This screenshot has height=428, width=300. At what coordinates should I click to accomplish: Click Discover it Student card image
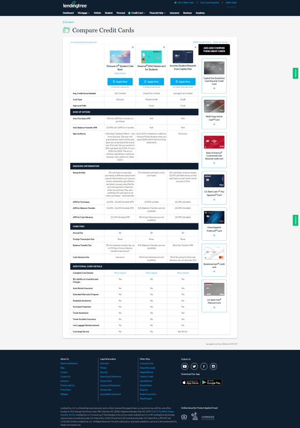(120, 57)
